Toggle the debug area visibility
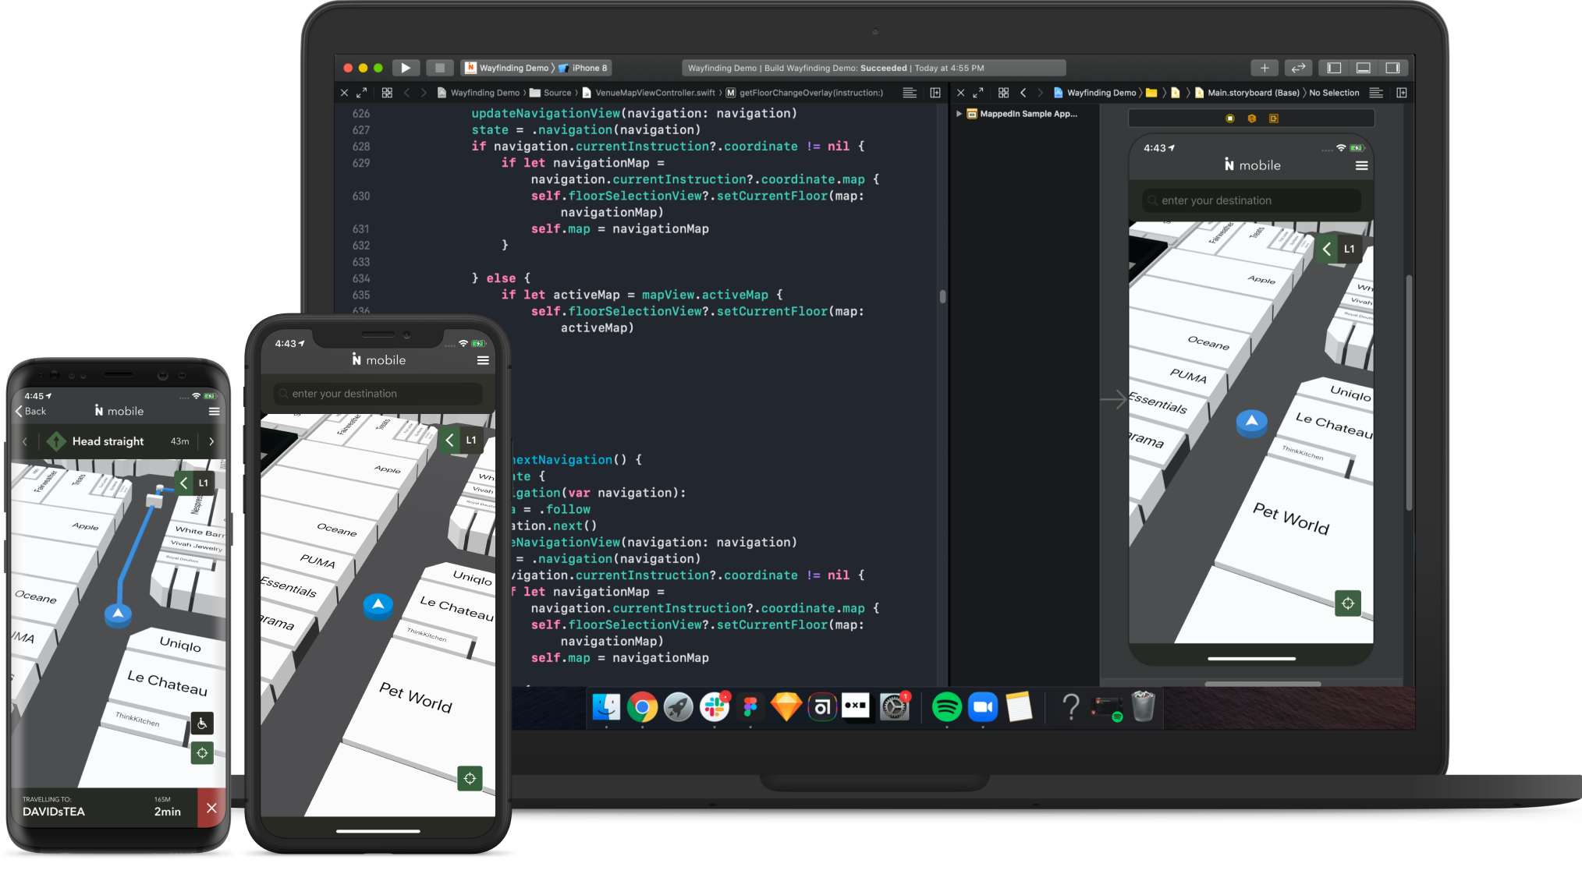This screenshot has height=874, width=1582. (1363, 68)
